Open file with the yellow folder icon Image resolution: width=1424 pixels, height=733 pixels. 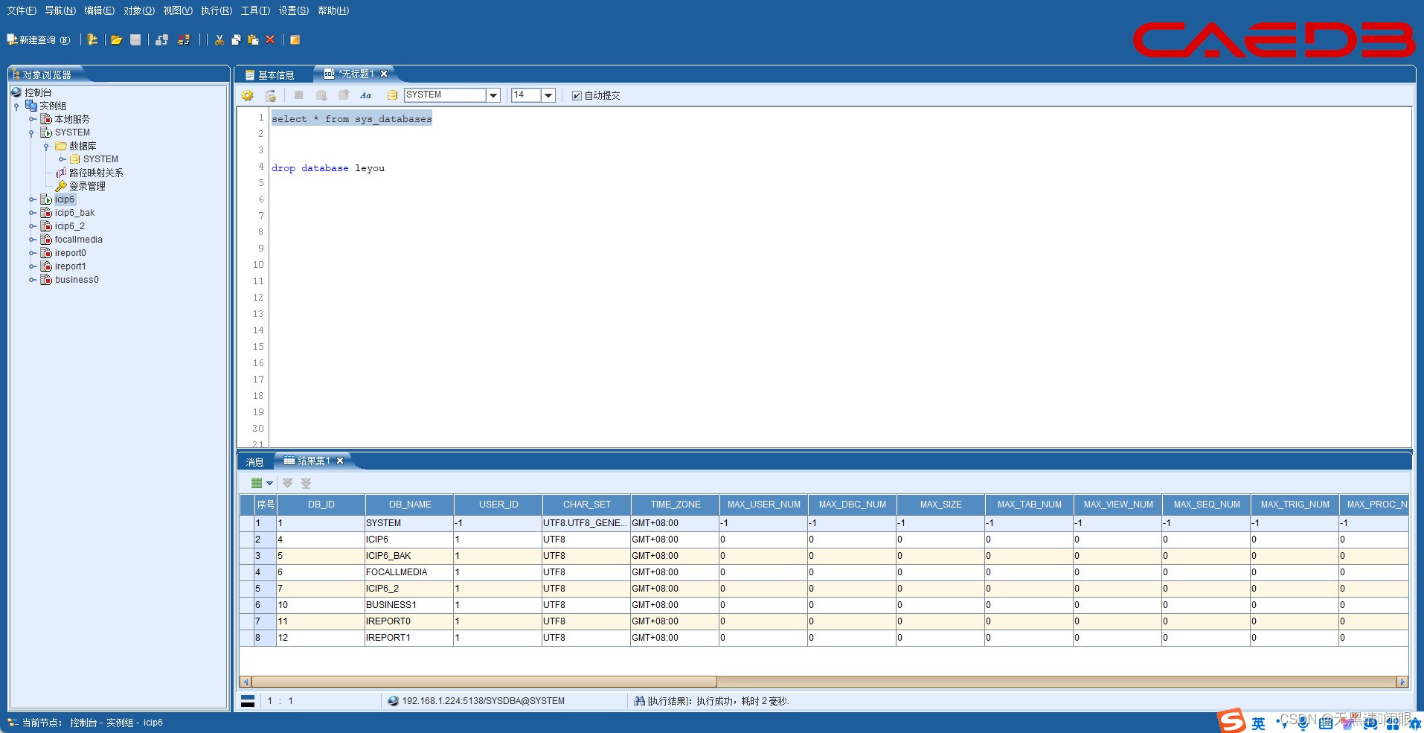117,39
